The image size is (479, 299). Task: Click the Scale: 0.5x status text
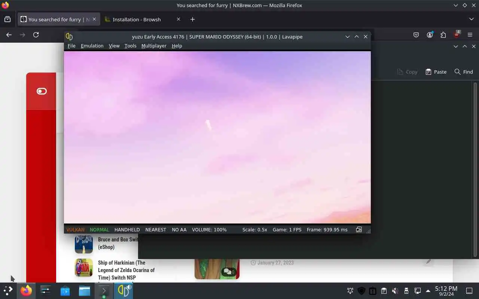255,229
